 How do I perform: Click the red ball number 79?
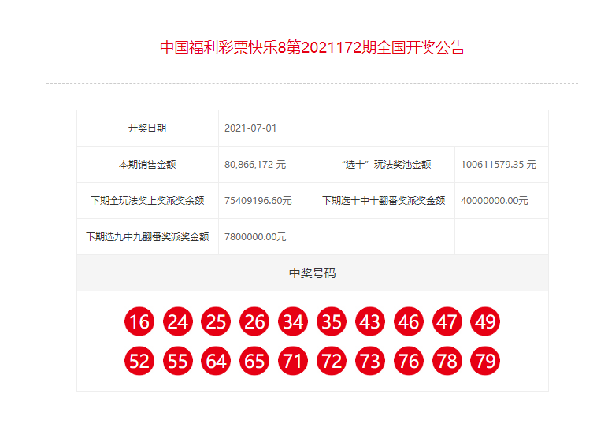coord(485,361)
